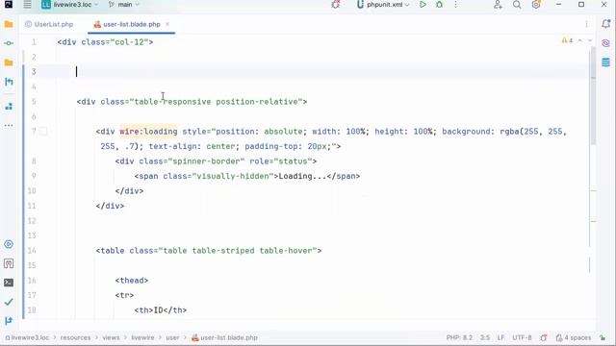Open the Notifications bell panel

click(605, 24)
